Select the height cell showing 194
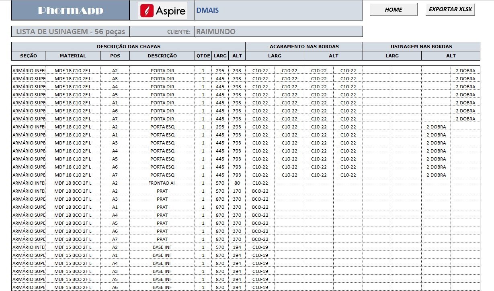Viewport: 494px width, 291px height. tap(237, 247)
